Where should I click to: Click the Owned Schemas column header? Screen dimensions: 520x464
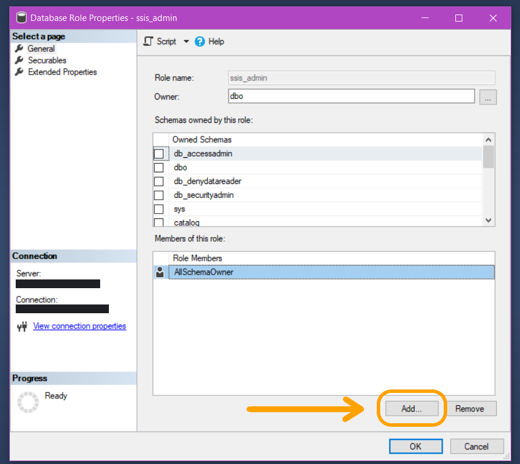click(x=201, y=140)
